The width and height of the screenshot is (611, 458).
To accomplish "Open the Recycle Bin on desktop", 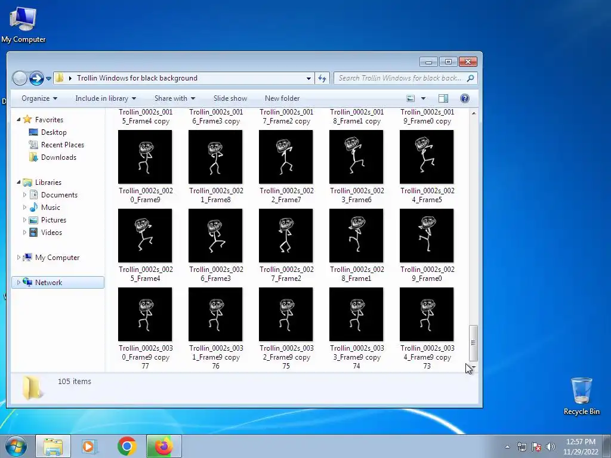I will 581,396.
